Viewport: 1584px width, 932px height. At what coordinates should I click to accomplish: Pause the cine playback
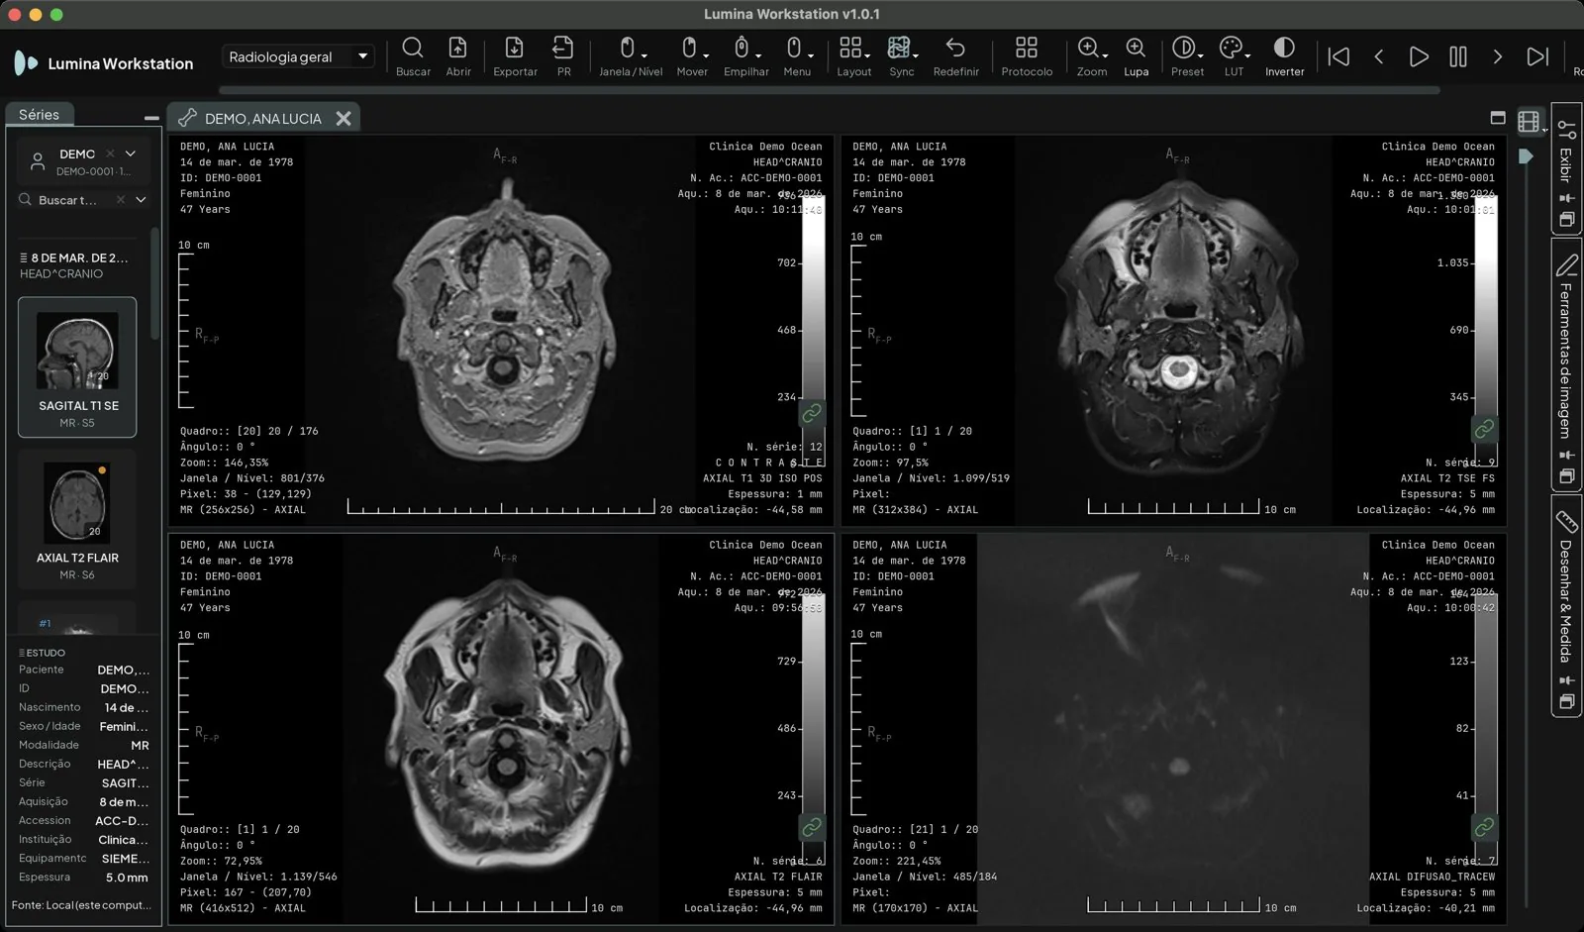[1458, 56]
